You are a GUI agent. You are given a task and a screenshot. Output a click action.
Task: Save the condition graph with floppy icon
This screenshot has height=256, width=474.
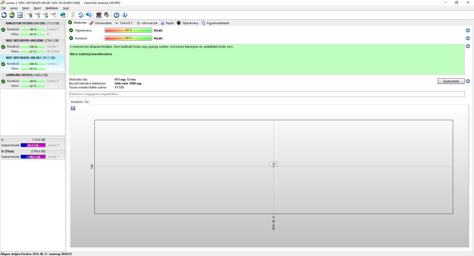[x=73, y=108]
